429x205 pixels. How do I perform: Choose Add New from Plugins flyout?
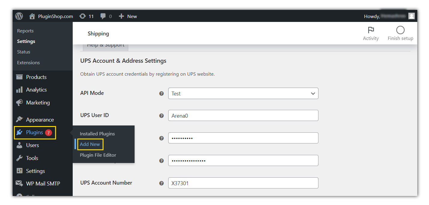pos(90,144)
